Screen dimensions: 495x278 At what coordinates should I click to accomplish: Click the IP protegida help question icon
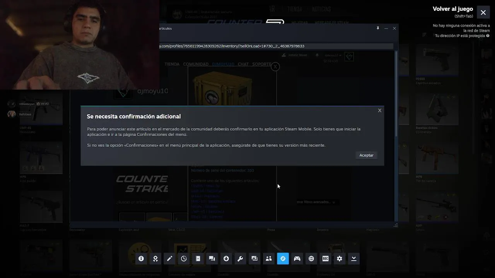(488, 36)
